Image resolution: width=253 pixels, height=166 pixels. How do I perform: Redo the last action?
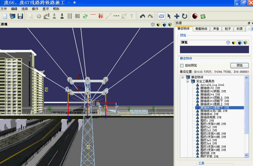pos(150,16)
